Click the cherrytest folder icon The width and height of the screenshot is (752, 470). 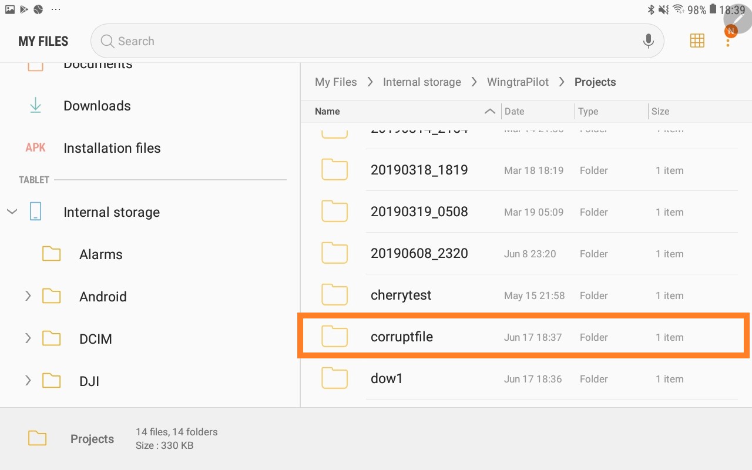tap(334, 295)
